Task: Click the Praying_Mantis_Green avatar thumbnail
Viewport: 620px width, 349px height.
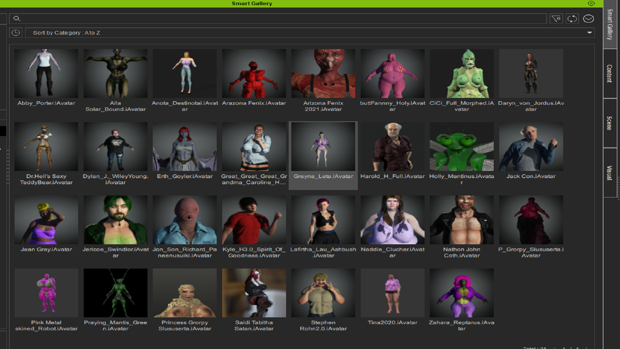Action: coord(115,293)
